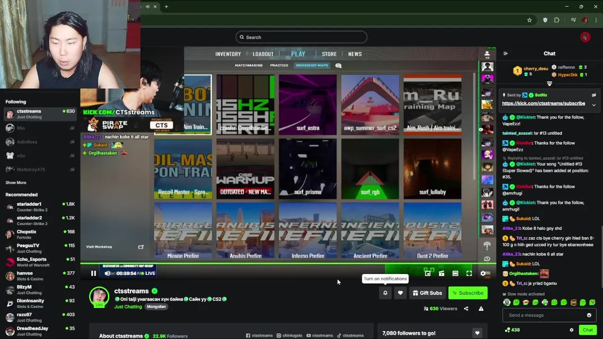
Task: Expand the chat leaderboard panel
Action: [x=549, y=83]
